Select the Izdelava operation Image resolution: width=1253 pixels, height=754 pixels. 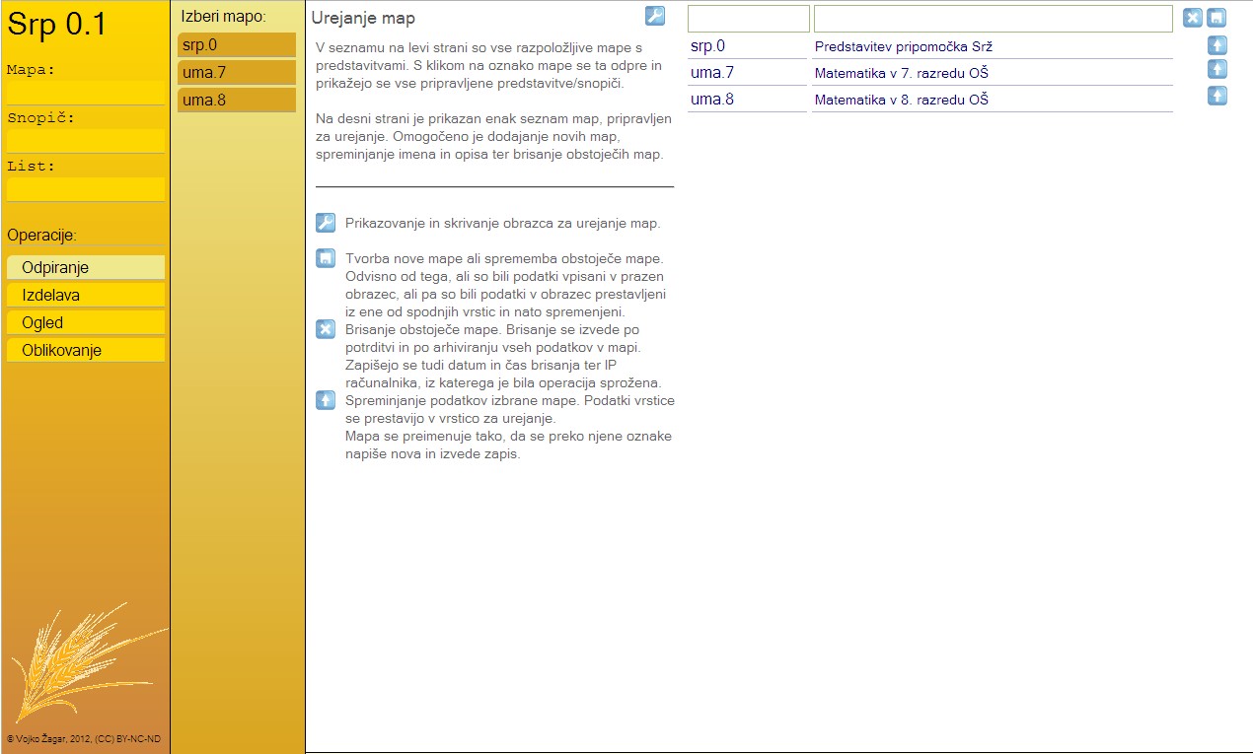coord(85,295)
